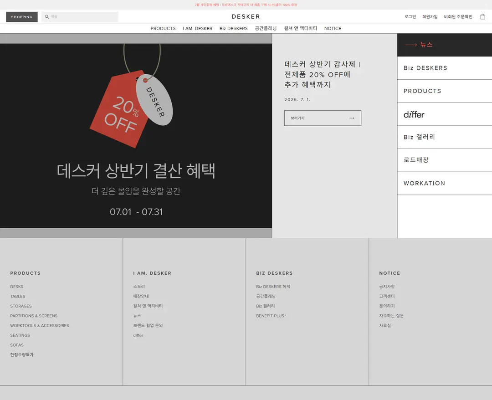Open 공지사항 footer link
This screenshot has width=492, height=400.
click(x=387, y=287)
